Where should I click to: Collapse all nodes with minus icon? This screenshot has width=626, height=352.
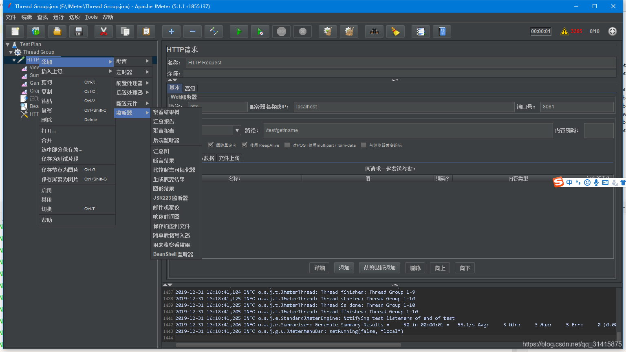193,31
